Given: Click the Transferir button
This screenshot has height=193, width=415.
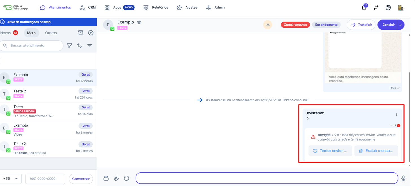Looking at the screenshot, I should click(x=361, y=25).
